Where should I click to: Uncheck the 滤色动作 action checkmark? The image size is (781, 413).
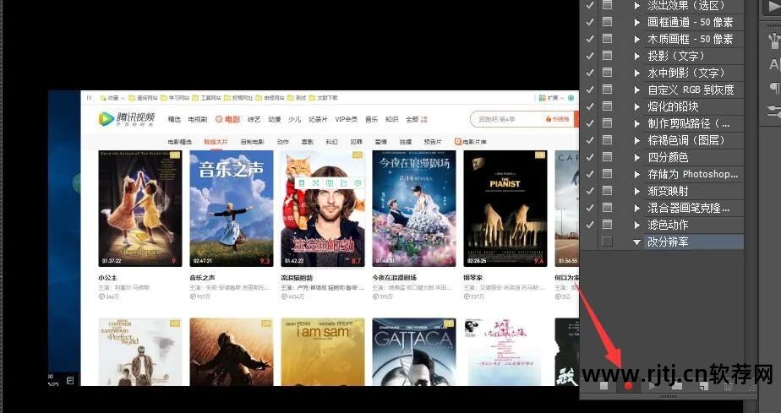pos(590,225)
